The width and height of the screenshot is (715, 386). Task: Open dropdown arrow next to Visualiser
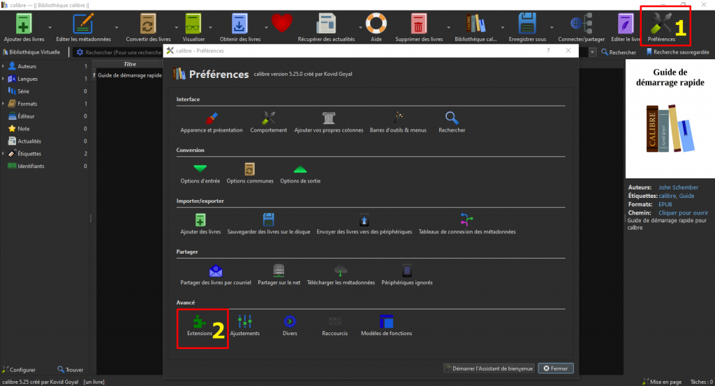(x=210, y=27)
